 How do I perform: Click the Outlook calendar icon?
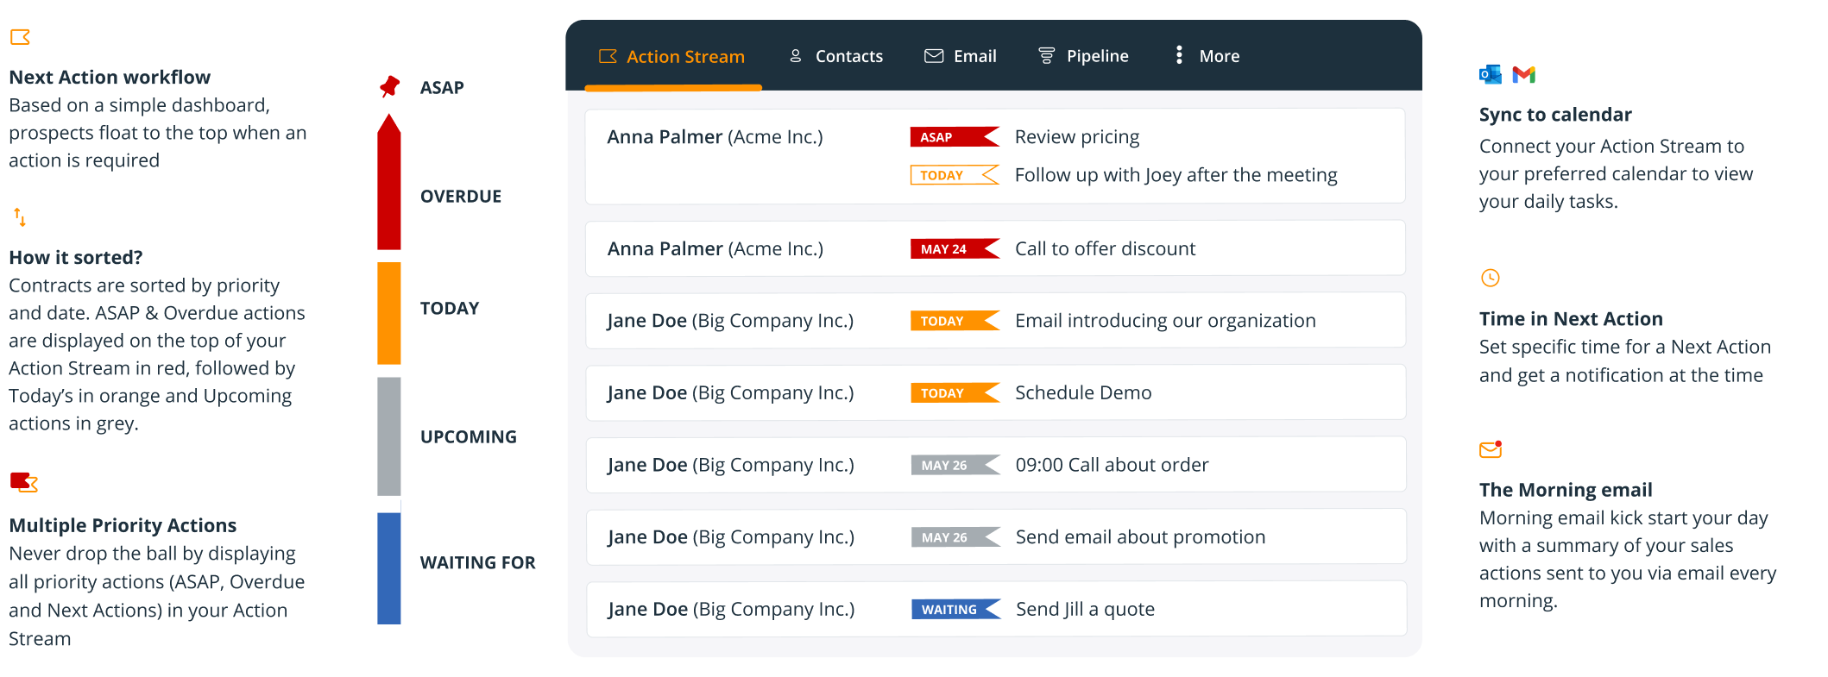click(x=1490, y=75)
